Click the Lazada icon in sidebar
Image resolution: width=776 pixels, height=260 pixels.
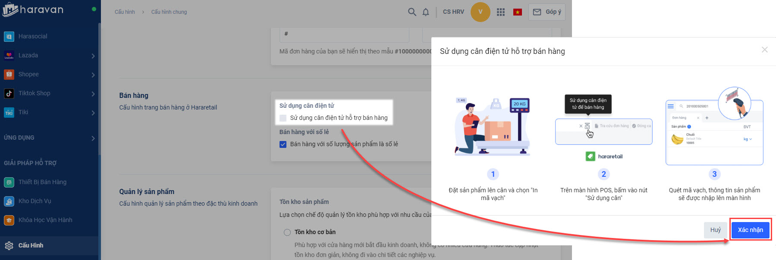pyautogui.click(x=9, y=56)
